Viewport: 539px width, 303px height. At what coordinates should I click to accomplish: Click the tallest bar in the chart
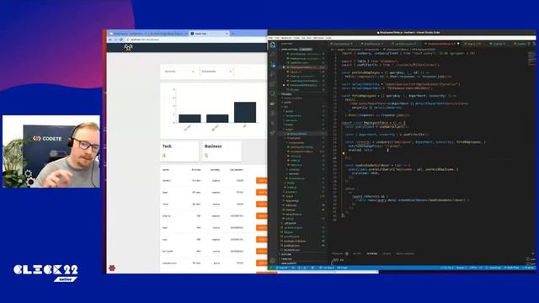245,112
